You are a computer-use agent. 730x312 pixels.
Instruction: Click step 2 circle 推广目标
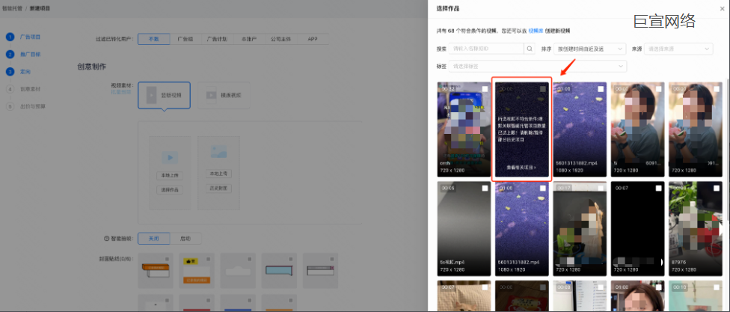[10, 55]
